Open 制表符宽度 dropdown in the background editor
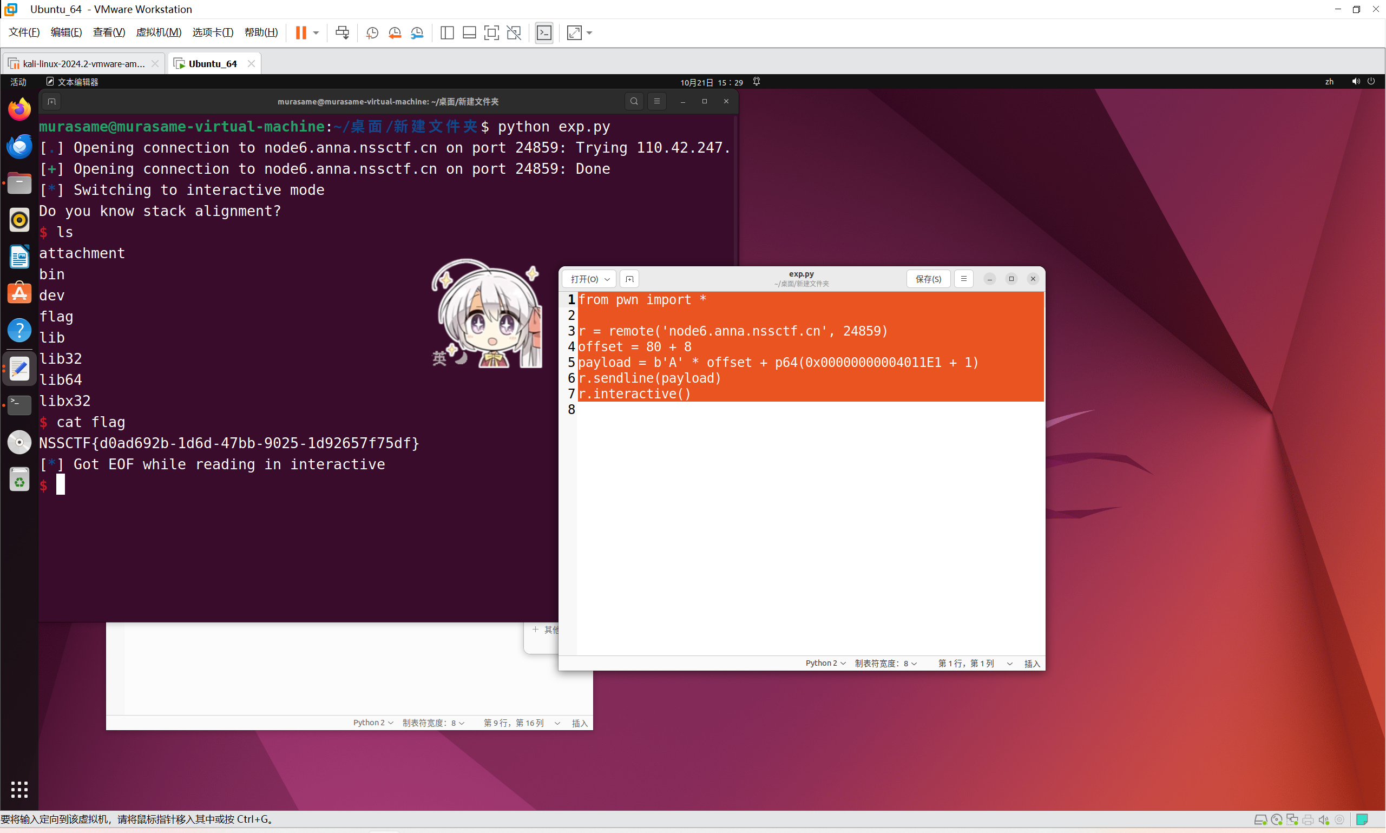 pos(433,723)
